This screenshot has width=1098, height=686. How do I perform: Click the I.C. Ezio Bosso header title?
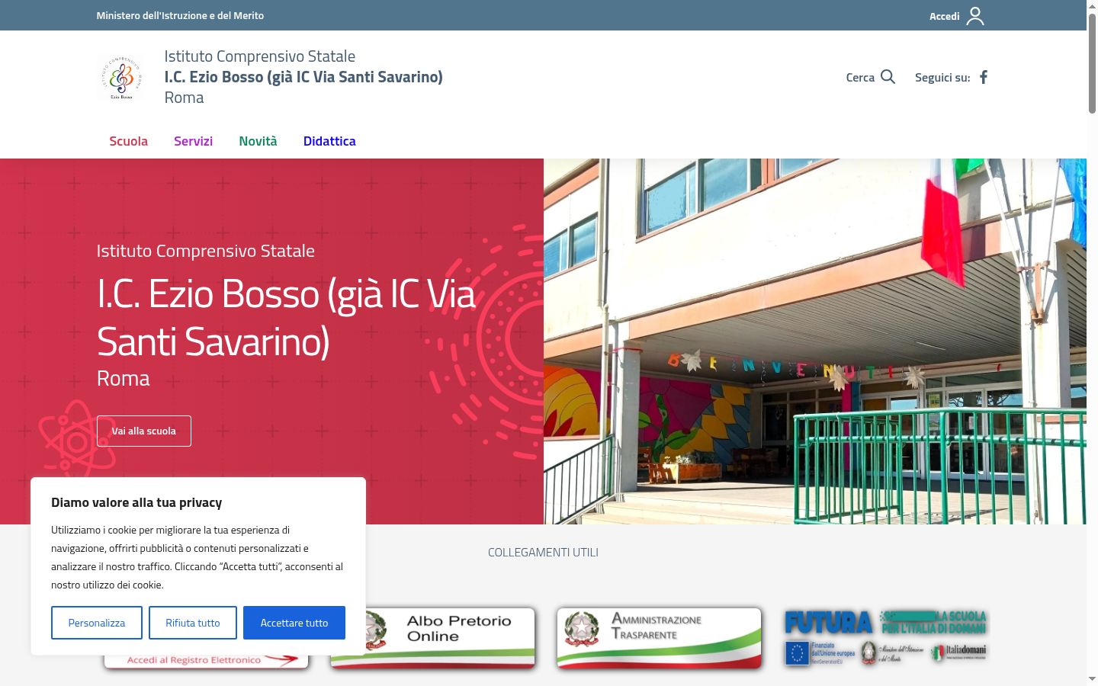[x=303, y=77]
